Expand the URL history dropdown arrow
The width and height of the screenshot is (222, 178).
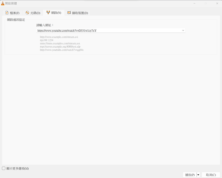click(x=183, y=30)
